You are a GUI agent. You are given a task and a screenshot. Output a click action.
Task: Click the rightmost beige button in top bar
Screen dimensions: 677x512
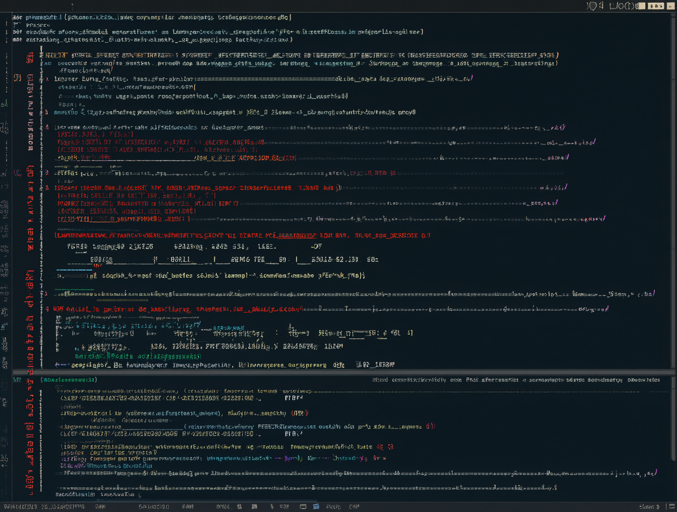click(x=671, y=6)
